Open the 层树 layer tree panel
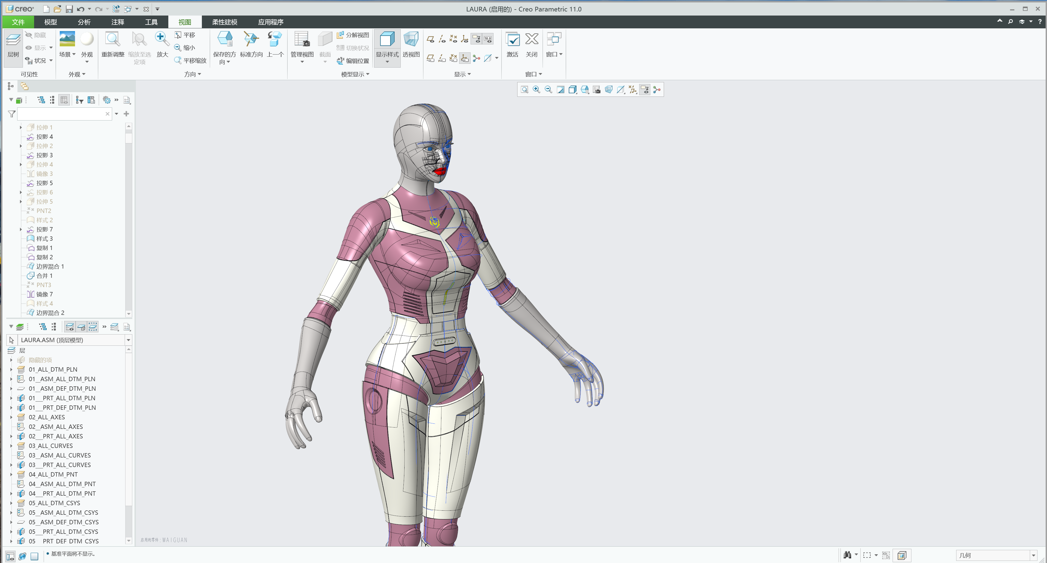The image size is (1047, 563). (x=13, y=46)
